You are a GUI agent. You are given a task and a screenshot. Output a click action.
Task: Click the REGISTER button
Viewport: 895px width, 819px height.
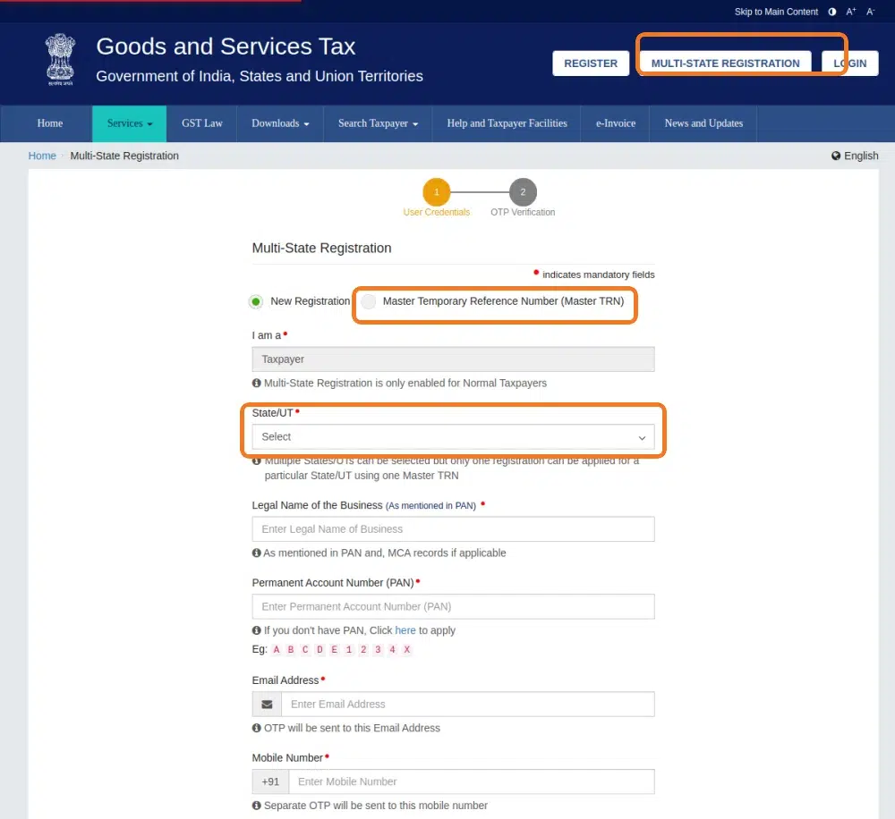pos(591,63)
